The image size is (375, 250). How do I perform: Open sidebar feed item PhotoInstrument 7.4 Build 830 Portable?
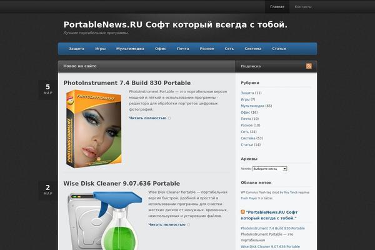[272, 228]
